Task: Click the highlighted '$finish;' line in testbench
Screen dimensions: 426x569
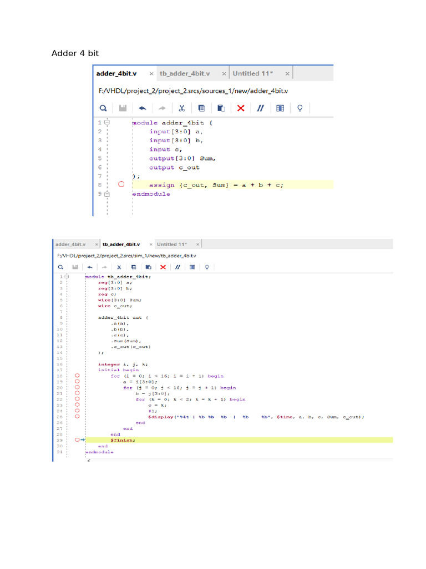Action: click(239, 440)
